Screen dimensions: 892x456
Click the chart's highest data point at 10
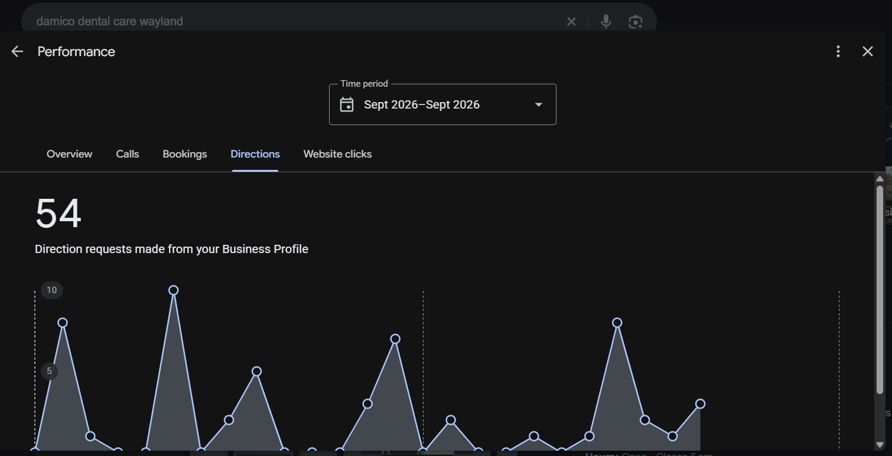tap(174, 290)
